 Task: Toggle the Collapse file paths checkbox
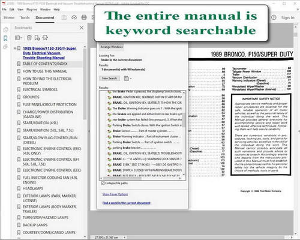coord(103,183)
